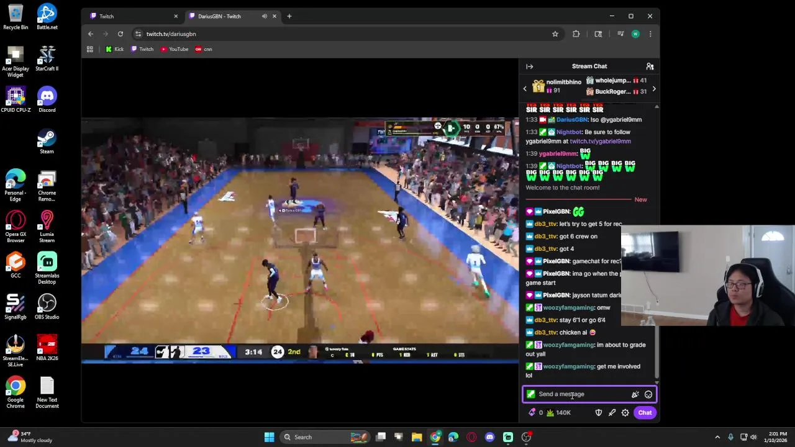The height and width of the screenshot is (447, 795).
Task: View site information for twitch.tv
Action: (138, 34)
